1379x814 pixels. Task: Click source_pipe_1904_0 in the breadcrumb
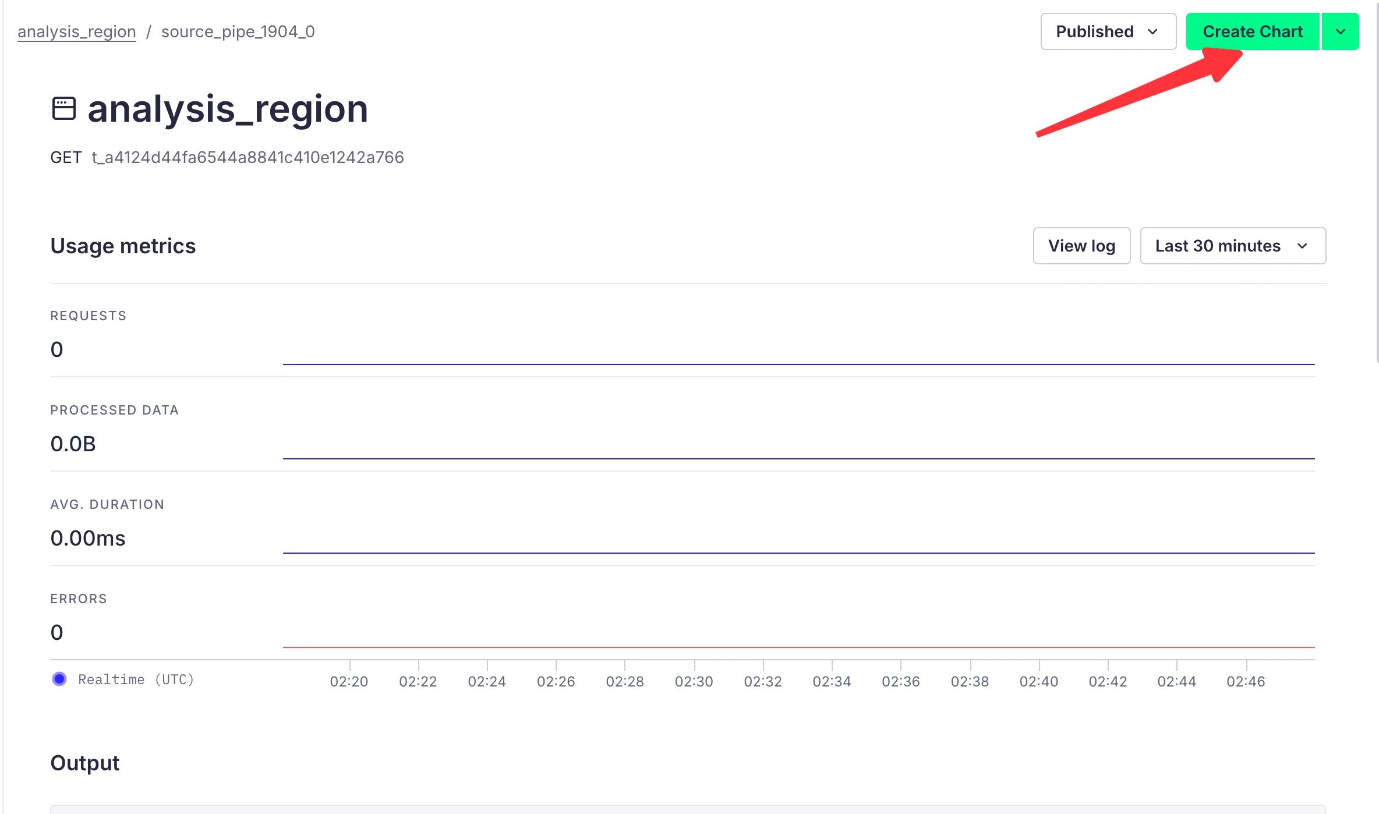tap(238, 31)
